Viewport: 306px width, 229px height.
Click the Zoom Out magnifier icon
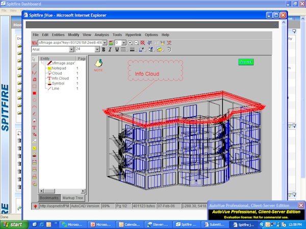coord(136,43)
